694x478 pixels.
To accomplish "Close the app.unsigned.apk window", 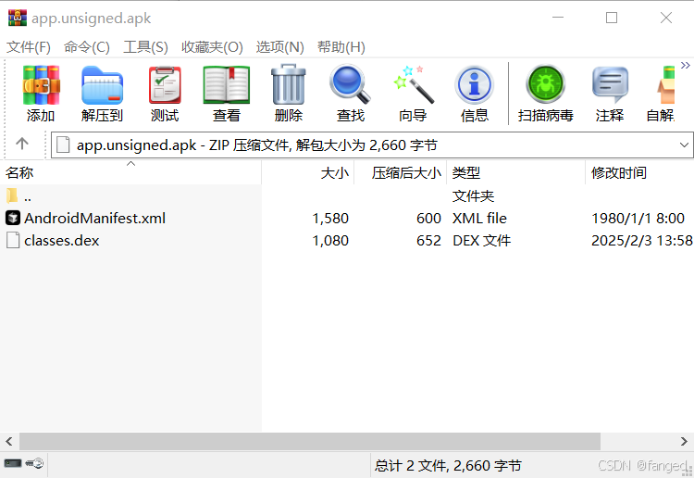I will pyautogui.click(x=666, y=18).
